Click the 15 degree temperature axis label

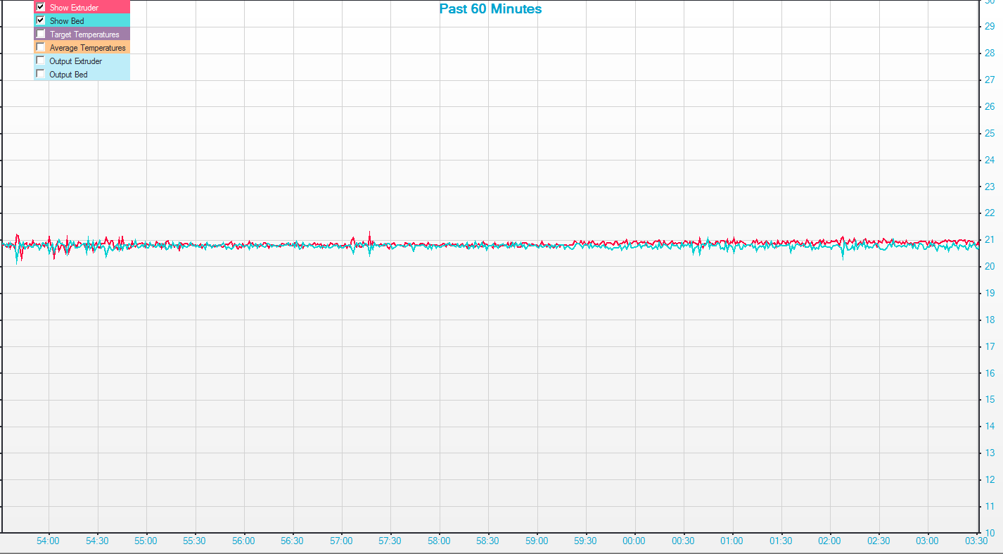point(989,400)
